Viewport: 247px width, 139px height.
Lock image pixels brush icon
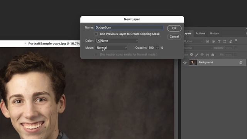click(x=196, y=55)
